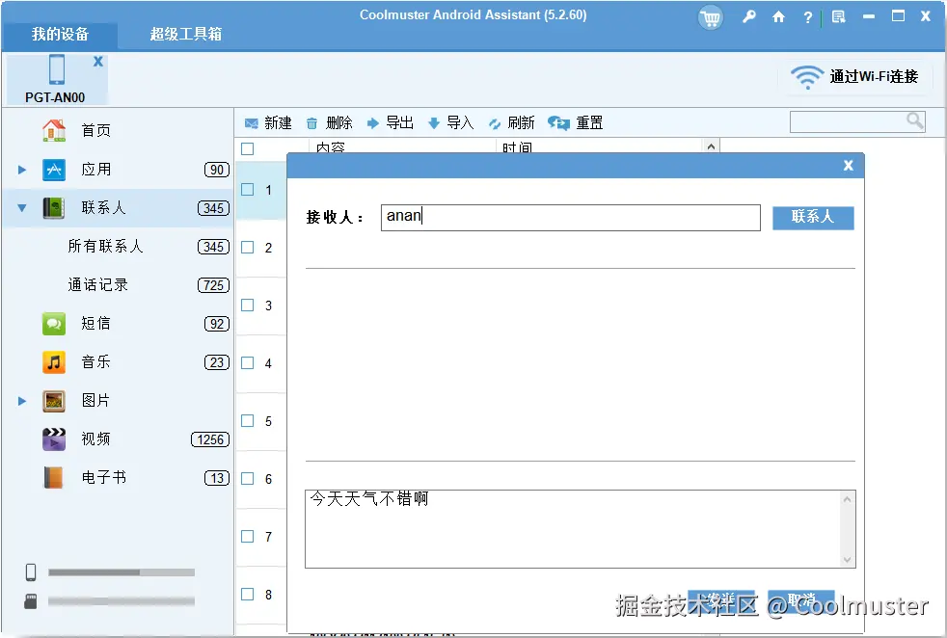
Task: Open 应用 apps icon in sidebar
Action: click(54, 170)
